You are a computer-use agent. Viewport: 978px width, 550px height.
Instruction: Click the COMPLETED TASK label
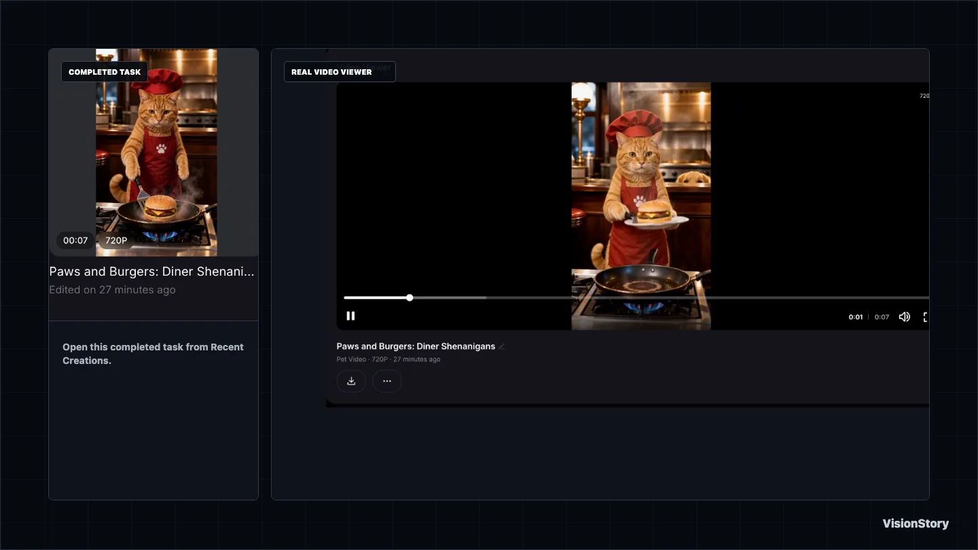(105, 72)
